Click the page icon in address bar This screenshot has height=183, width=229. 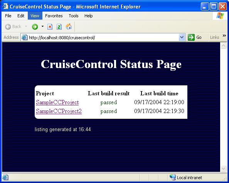25,38
